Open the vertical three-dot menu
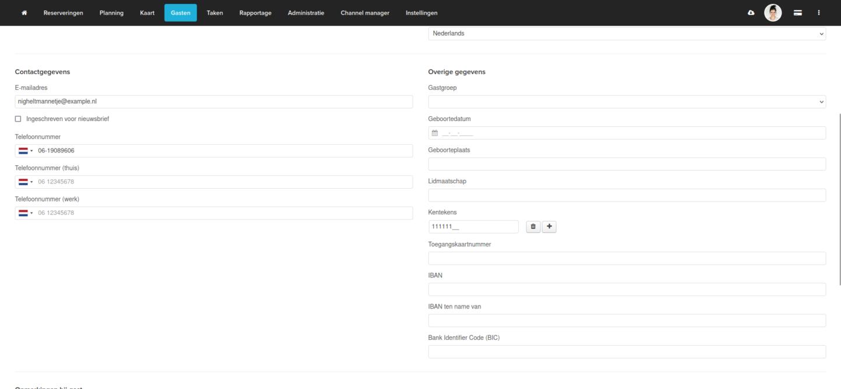Screen dimensions: 841x389 pyautogui.click(x=818, y=13)
